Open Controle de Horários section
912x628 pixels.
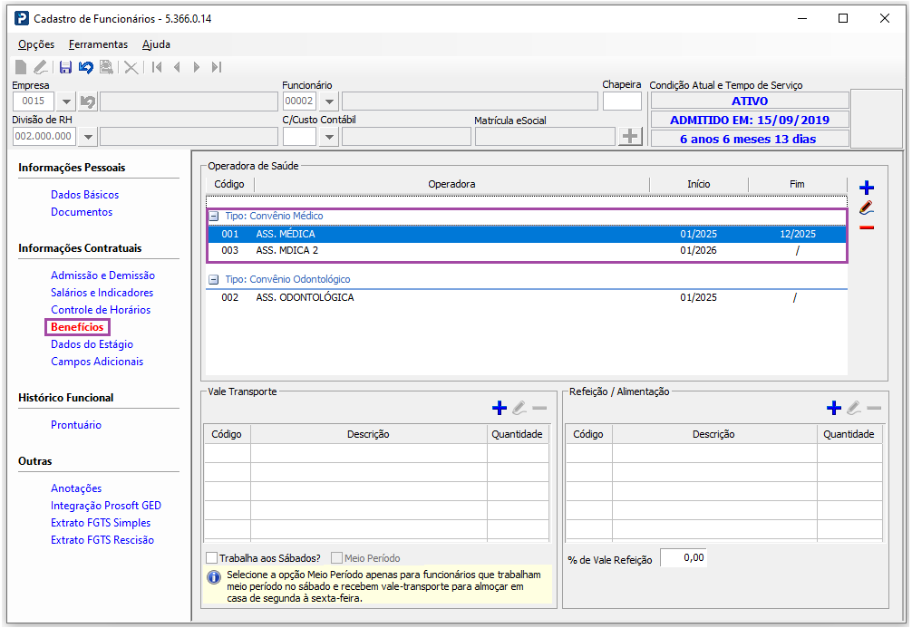point(101,310)
